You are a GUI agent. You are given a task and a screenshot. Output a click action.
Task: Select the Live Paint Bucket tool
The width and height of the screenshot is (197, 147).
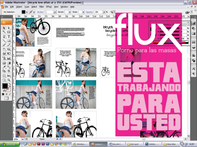4,71
